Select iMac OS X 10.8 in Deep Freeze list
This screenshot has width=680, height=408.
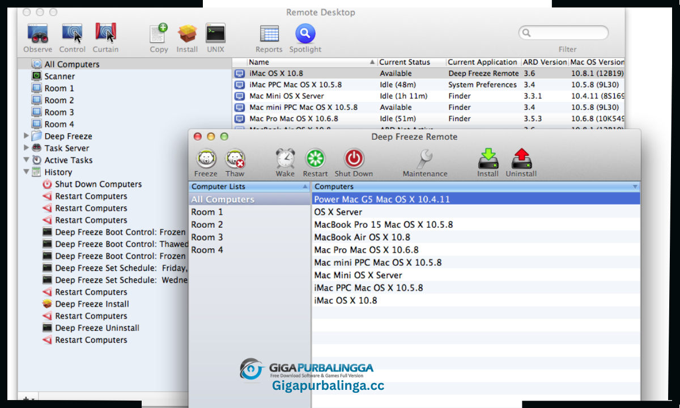point(476,300)
